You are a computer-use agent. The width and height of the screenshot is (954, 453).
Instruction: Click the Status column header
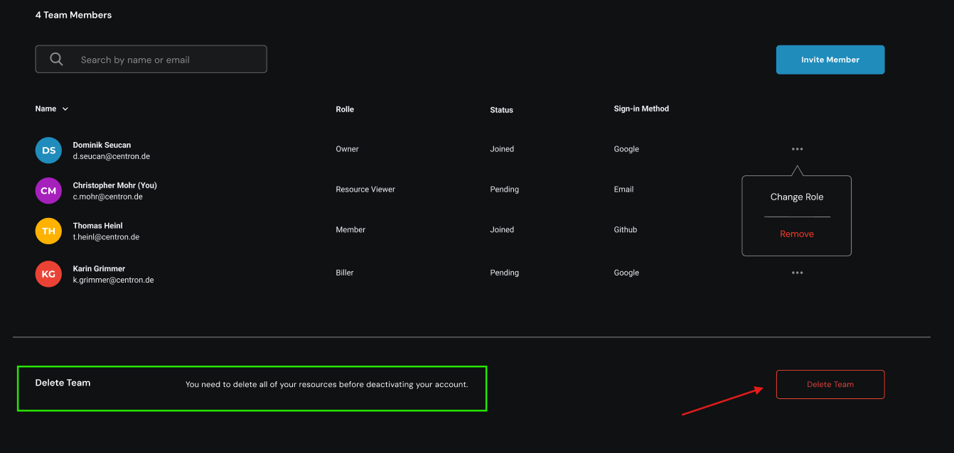(501, 110)
